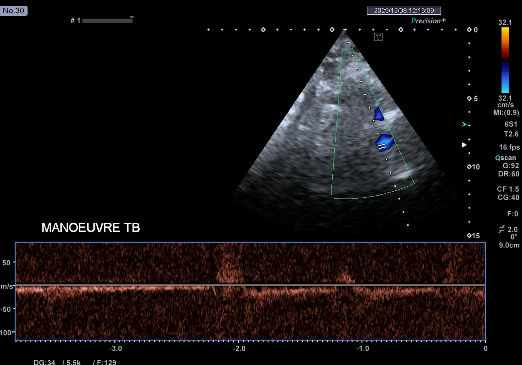Click the small triangle above cine bar
522x365 pixels.
point(132,18)
